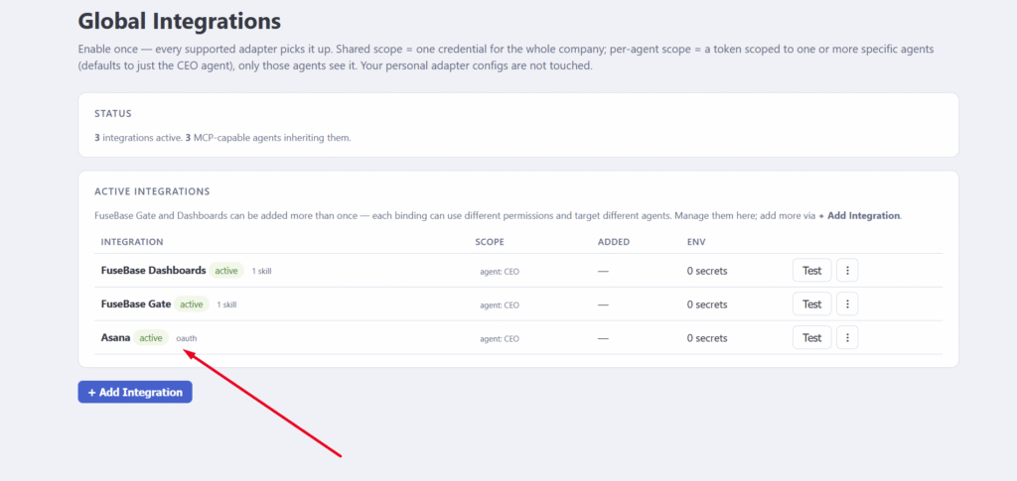The image size is (1017, 481).
Task: Click the 1 skill label for FuseBase Dashboards
Action: pos(261,272)
